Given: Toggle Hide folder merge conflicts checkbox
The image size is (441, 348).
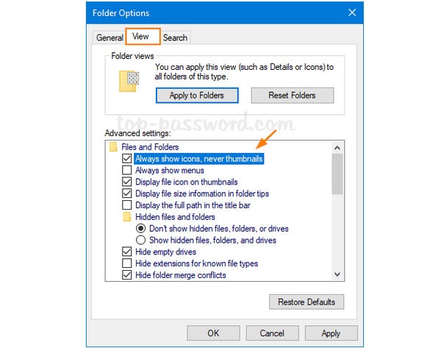Looking at the screenshot, I should tap(127, 275).
